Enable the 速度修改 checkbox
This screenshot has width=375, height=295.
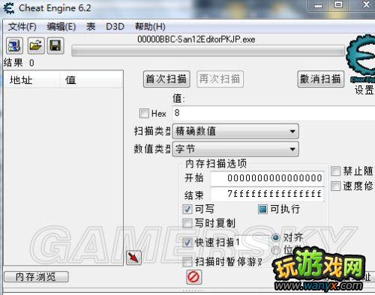335,186
